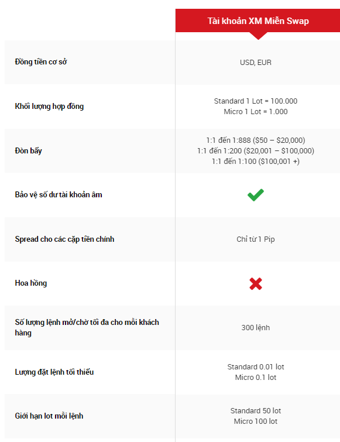This screenshot has height=442, width=340.
Task: Click the Đồng tiền cơ sở label
Action: pyautogui.click(x=41, y=61)
